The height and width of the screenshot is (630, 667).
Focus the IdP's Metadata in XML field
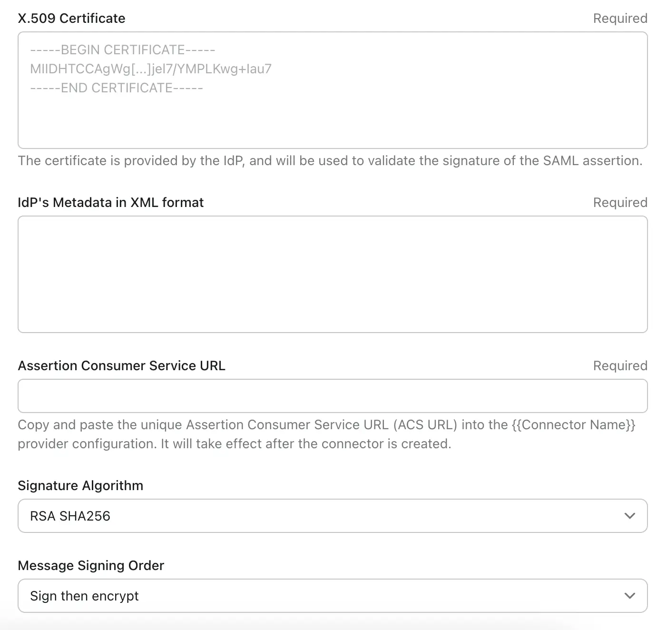coord(333,274)
